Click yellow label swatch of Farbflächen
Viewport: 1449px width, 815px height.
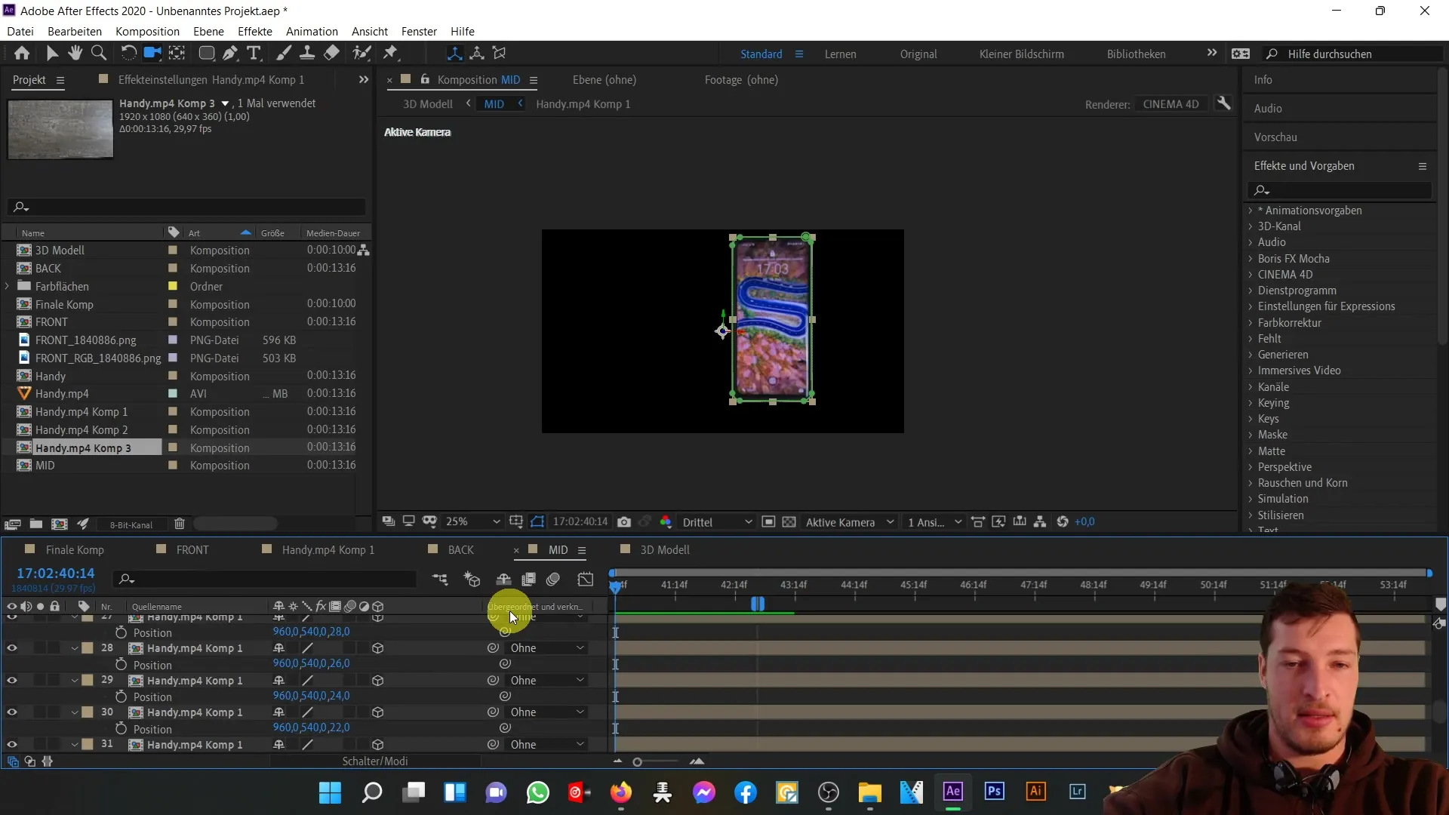pyautogui.click(x=173, y=286)
